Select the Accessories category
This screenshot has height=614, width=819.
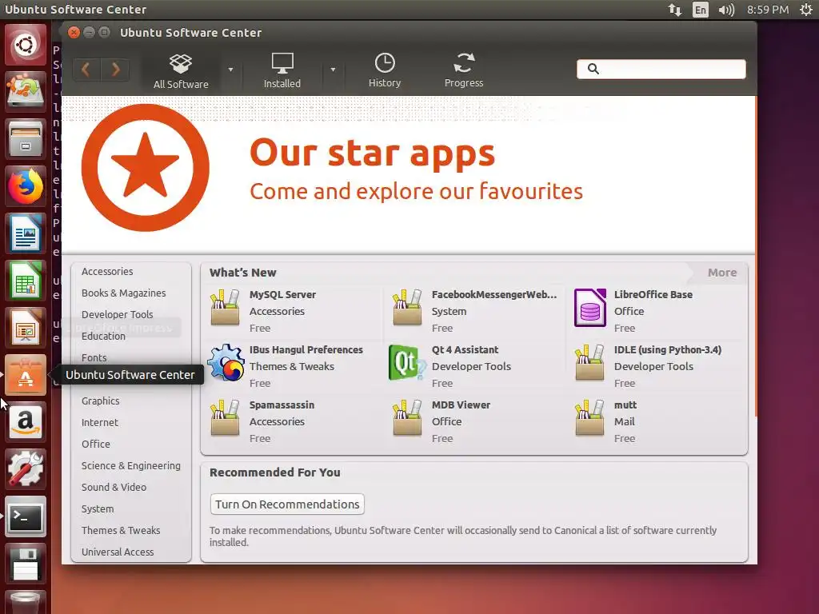coord(107,272)
